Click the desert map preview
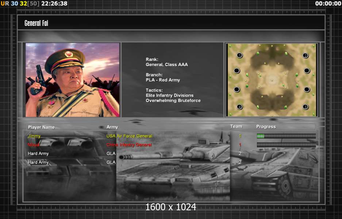This screenshot has width=342, height=219. (x=271, y=80)
